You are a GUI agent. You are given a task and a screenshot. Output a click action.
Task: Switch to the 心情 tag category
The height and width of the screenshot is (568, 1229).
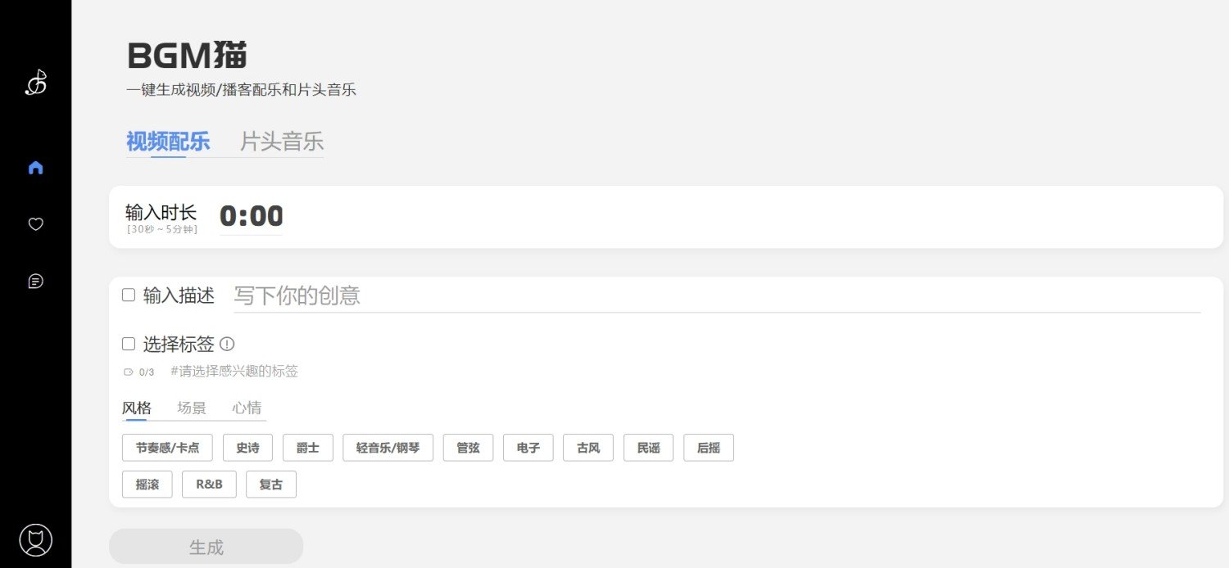tap(246, 408)
